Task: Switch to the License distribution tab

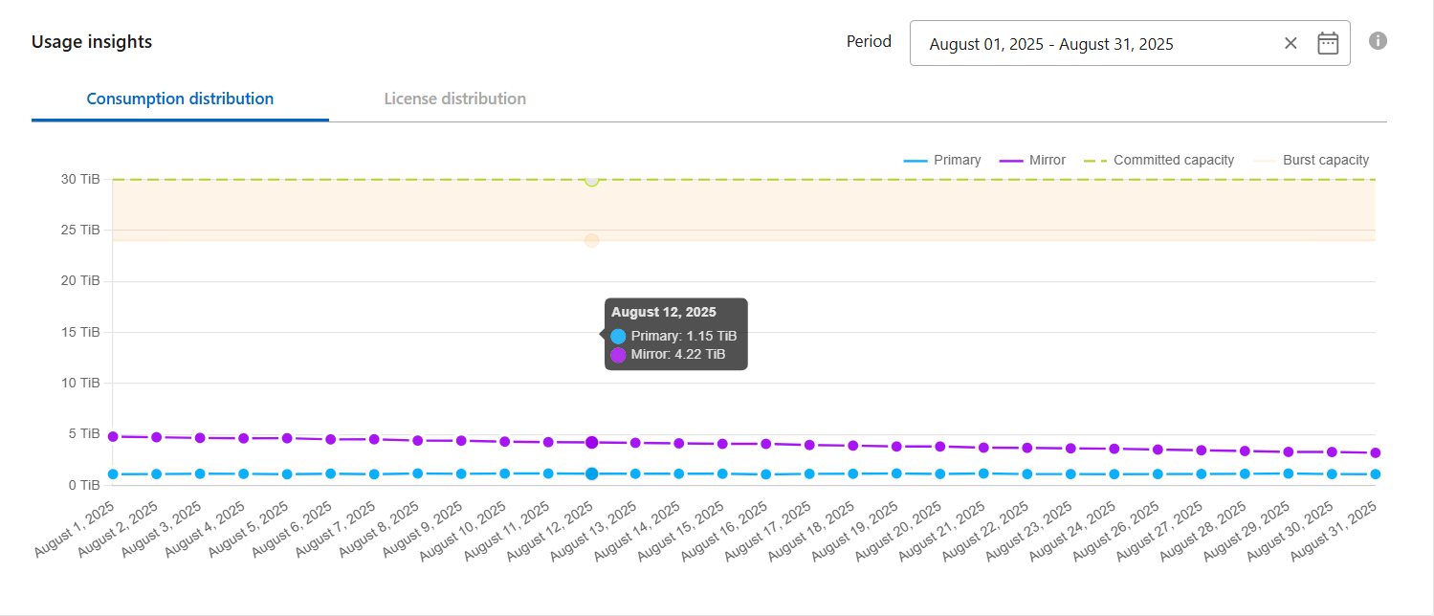Action: [x=454, y=99]
